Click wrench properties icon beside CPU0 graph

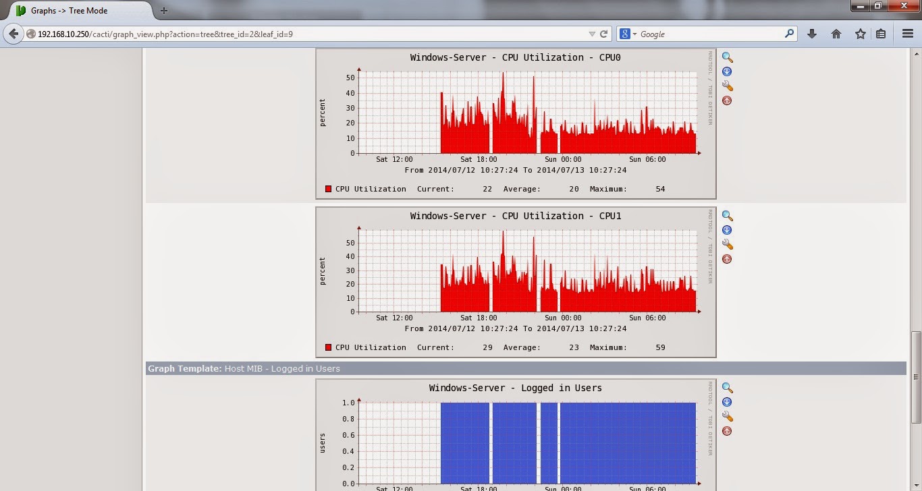click(x=727, y=86)
